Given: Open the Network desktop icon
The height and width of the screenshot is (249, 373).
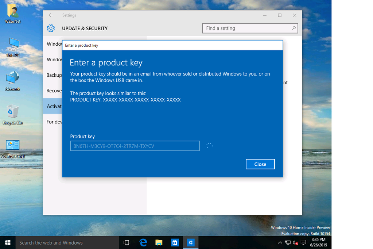Looking at the screenshot, I should click(x=13, y=81).
